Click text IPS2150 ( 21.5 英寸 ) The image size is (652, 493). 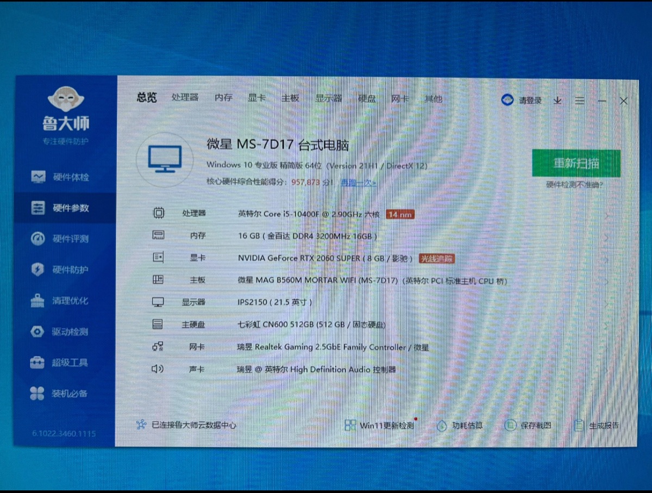tap(275, 302)
